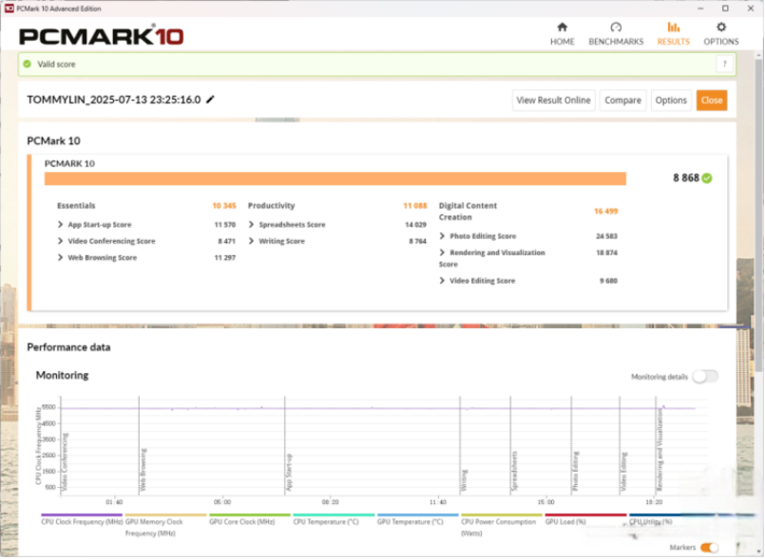Click the green checkmark beside 8 868
The height and width of the screenshot is (559, 765).
coord(706,178)
